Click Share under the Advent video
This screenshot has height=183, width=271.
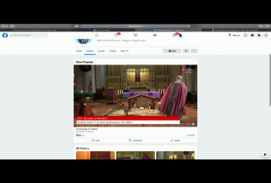pyautogui.click(x=175, y=140)
